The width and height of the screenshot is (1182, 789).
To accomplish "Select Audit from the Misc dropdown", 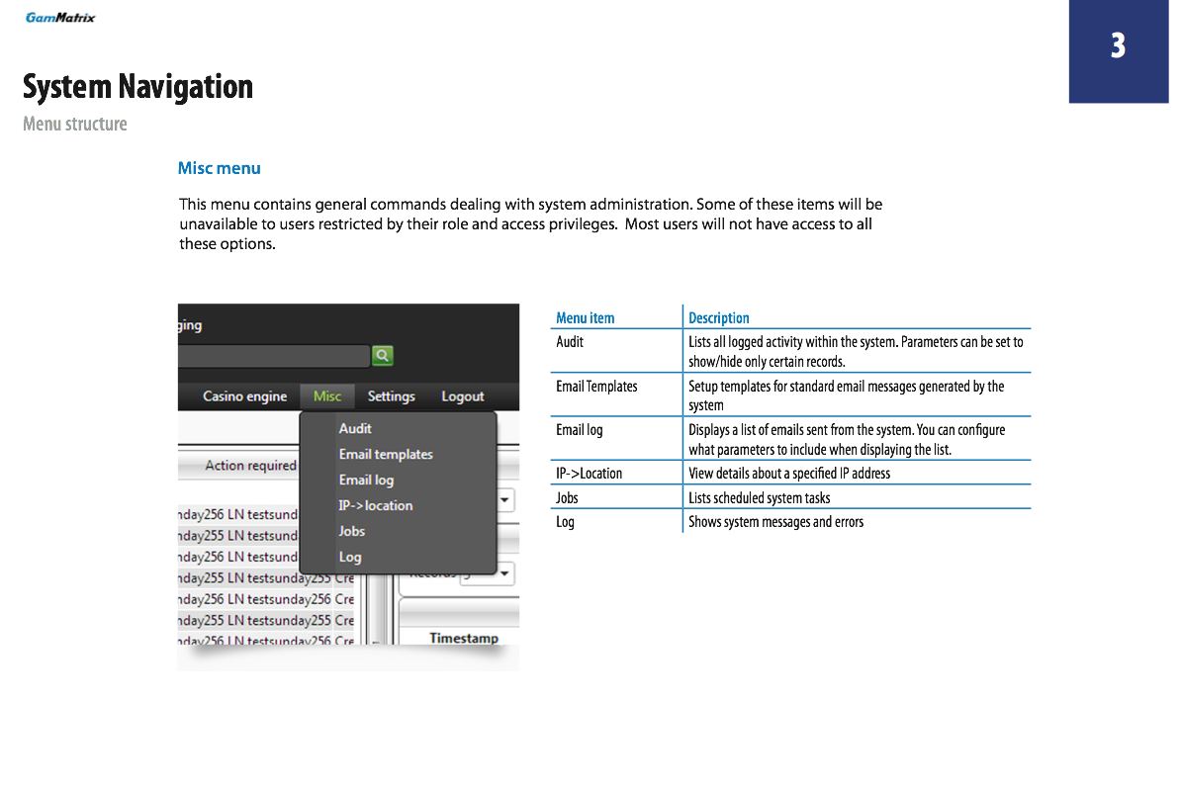I will [x=354, y=429].
